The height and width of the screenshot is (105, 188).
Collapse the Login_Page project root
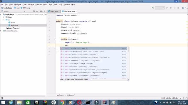tap(1, 14)
